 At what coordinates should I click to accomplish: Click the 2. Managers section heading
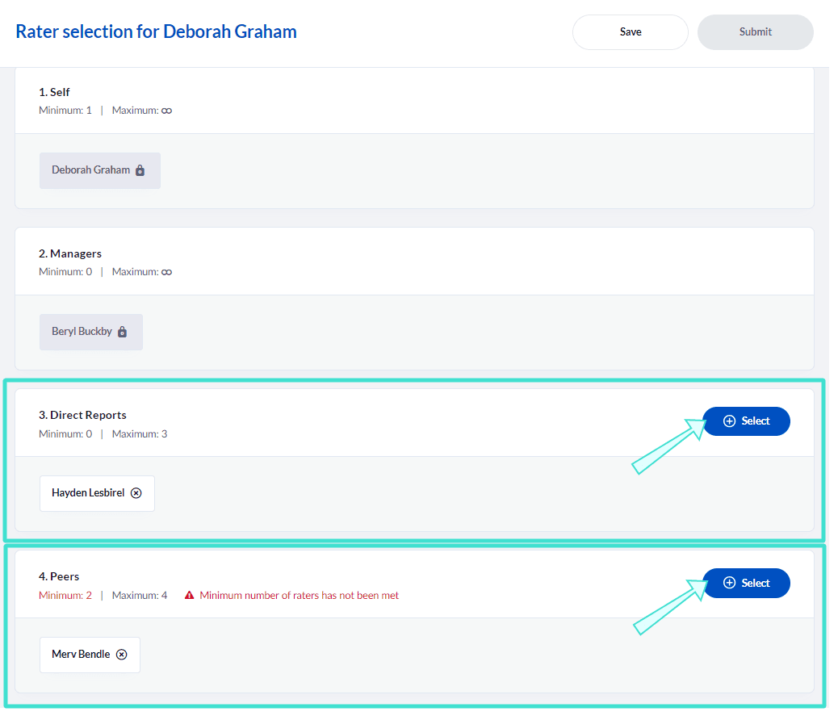click(70, 253)
